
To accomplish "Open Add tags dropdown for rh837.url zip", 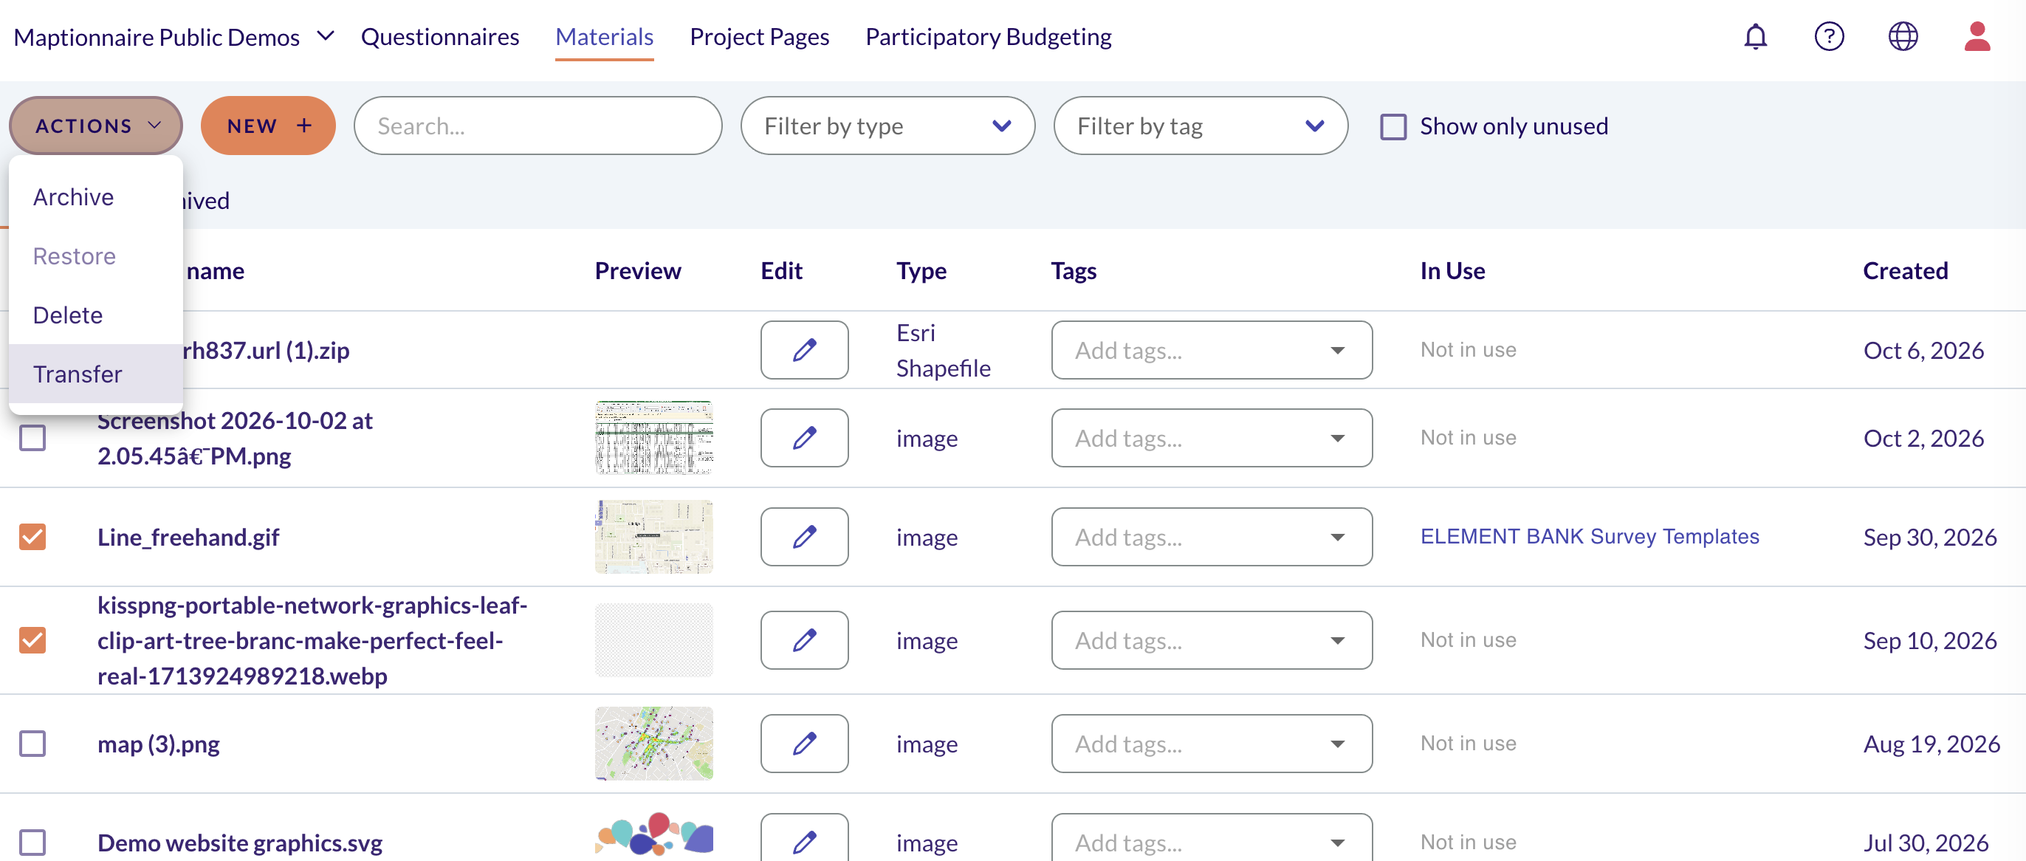I will pos(1211,350).
